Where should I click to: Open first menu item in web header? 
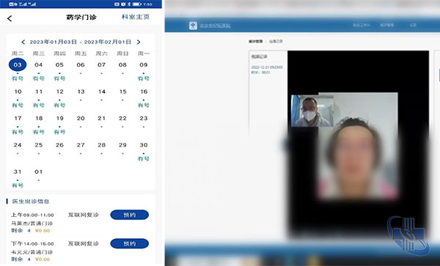(x=362, y=25)
